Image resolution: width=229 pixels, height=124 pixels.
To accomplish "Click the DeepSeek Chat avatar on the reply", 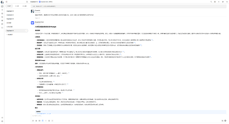I will click(x=33, y=23).
